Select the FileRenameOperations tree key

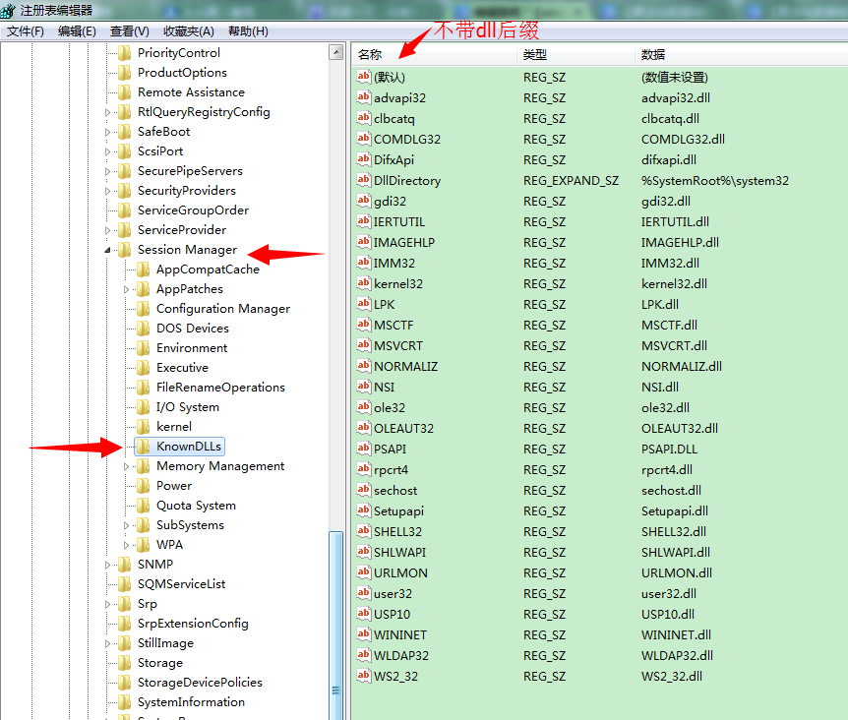220,387
